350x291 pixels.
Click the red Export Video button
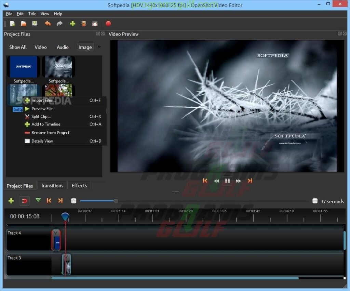click(108, 24)
